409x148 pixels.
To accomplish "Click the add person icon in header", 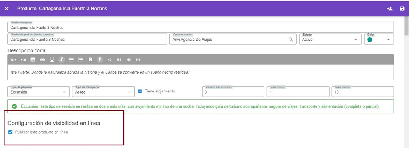I will (390, 9).
